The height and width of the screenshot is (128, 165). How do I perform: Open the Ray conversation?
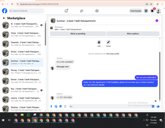point(22,90)
